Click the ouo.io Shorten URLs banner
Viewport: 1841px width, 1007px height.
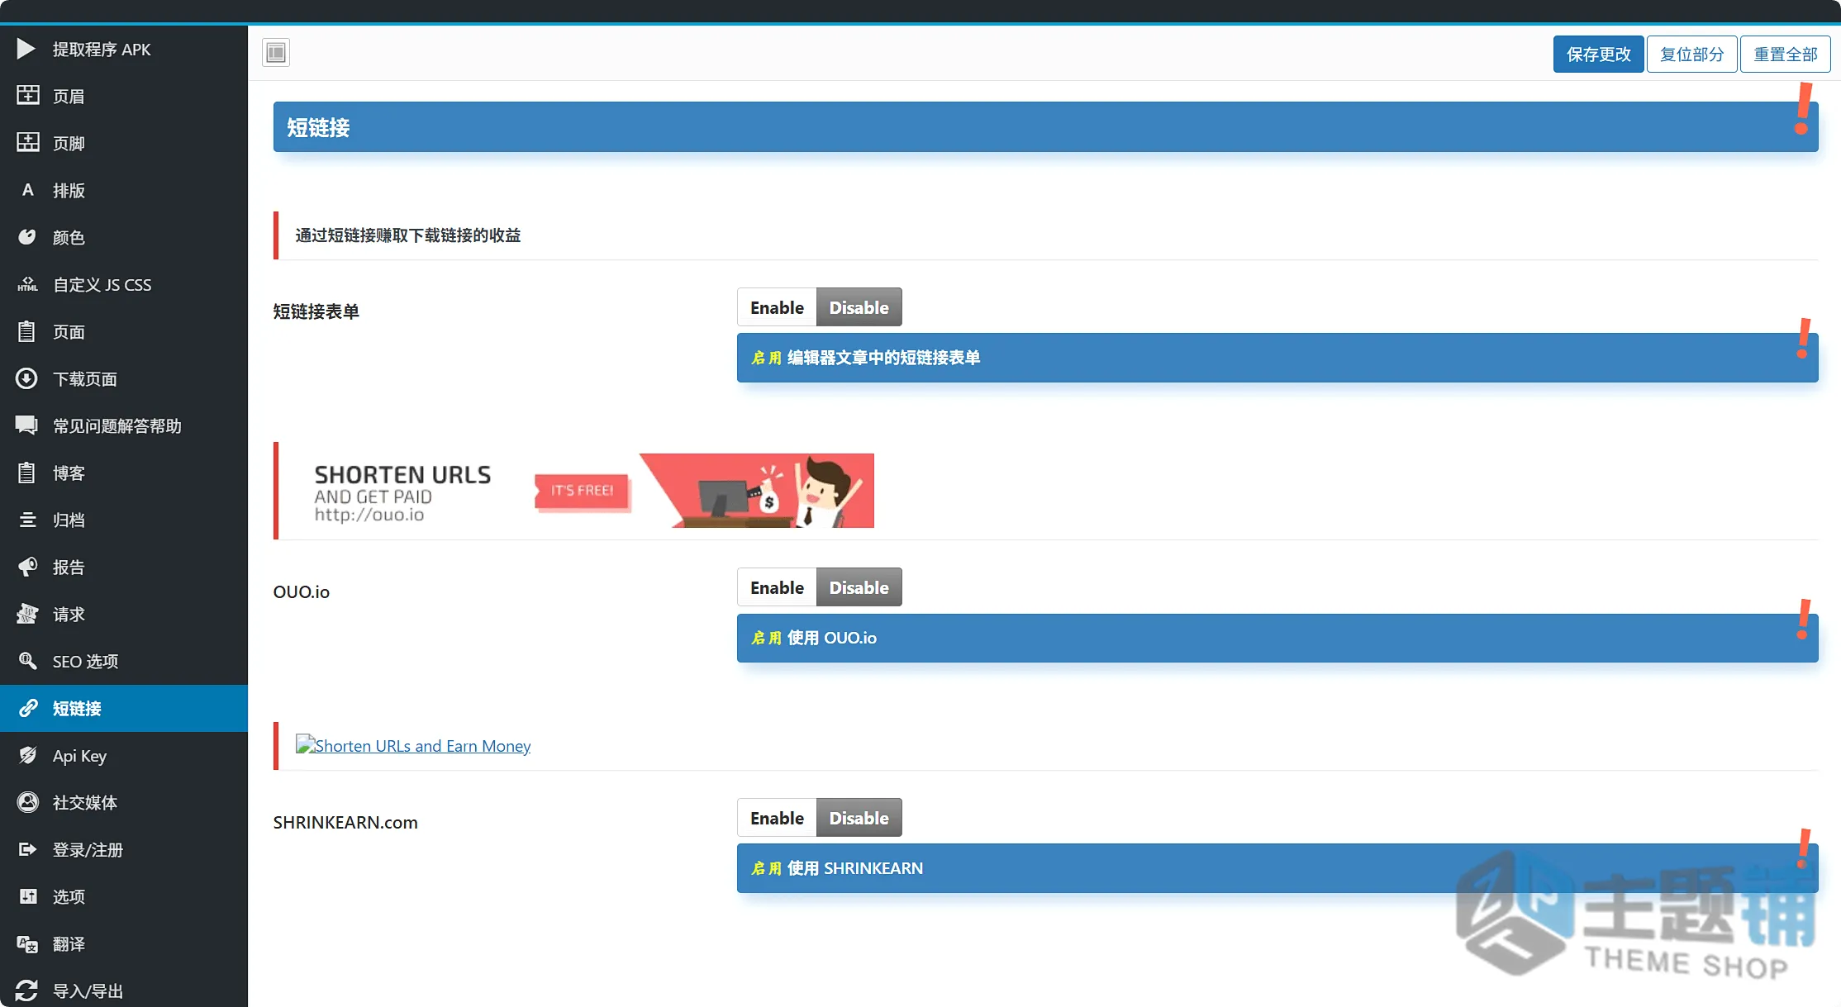tap(585, 491)
